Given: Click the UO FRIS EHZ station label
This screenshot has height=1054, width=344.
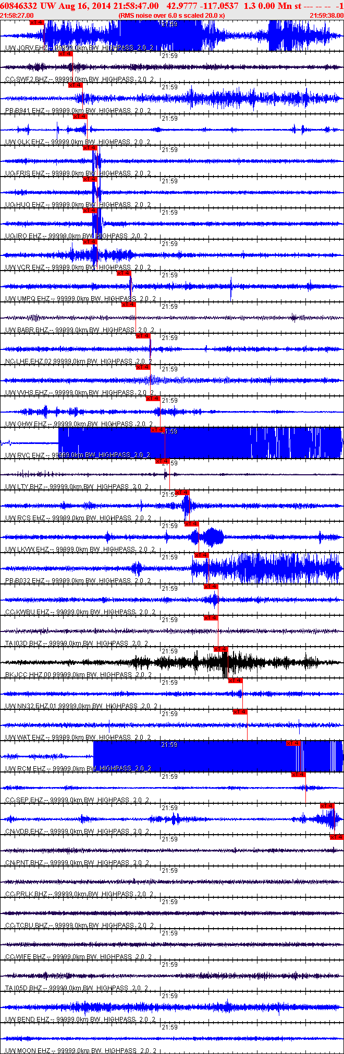Looking at the screenshot, I should click(x=79, y=173).
